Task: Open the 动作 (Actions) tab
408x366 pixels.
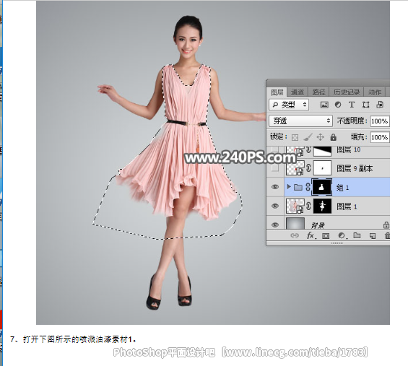Action: [375, 92]
